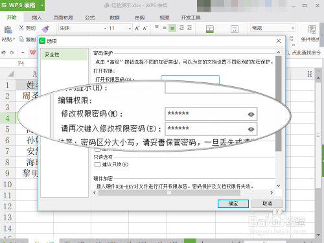The image size is (324, 243).
Task: Select row 14 header
Action: [8, 229]
